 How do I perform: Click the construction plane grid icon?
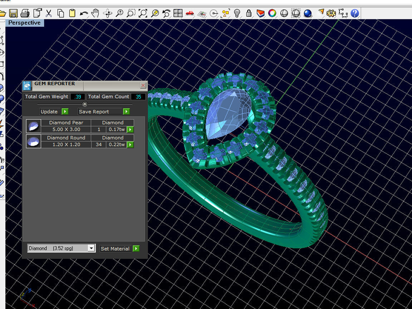(x=202, y=14)
